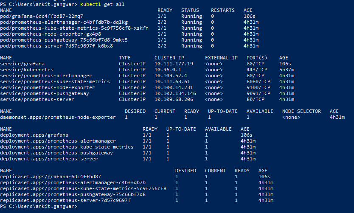
Task: Click port value 9100/TCP
Action: [258, 87]
